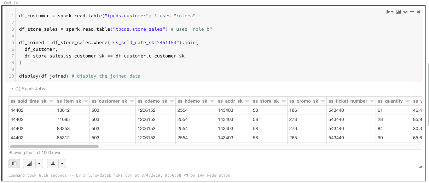
Task: Run the cell with the play icon
Action: (x=389, y=12)
